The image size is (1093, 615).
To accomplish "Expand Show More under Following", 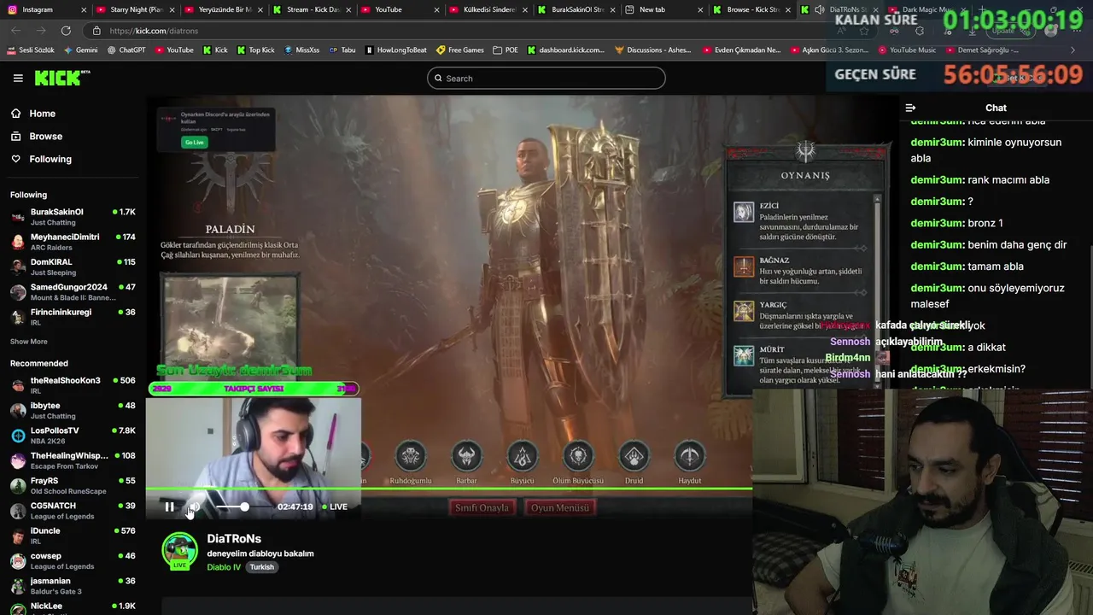I will (28, 342).
